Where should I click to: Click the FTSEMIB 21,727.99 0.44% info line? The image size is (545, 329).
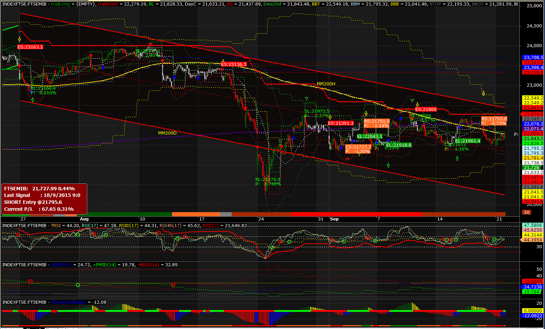coord(39,189)
